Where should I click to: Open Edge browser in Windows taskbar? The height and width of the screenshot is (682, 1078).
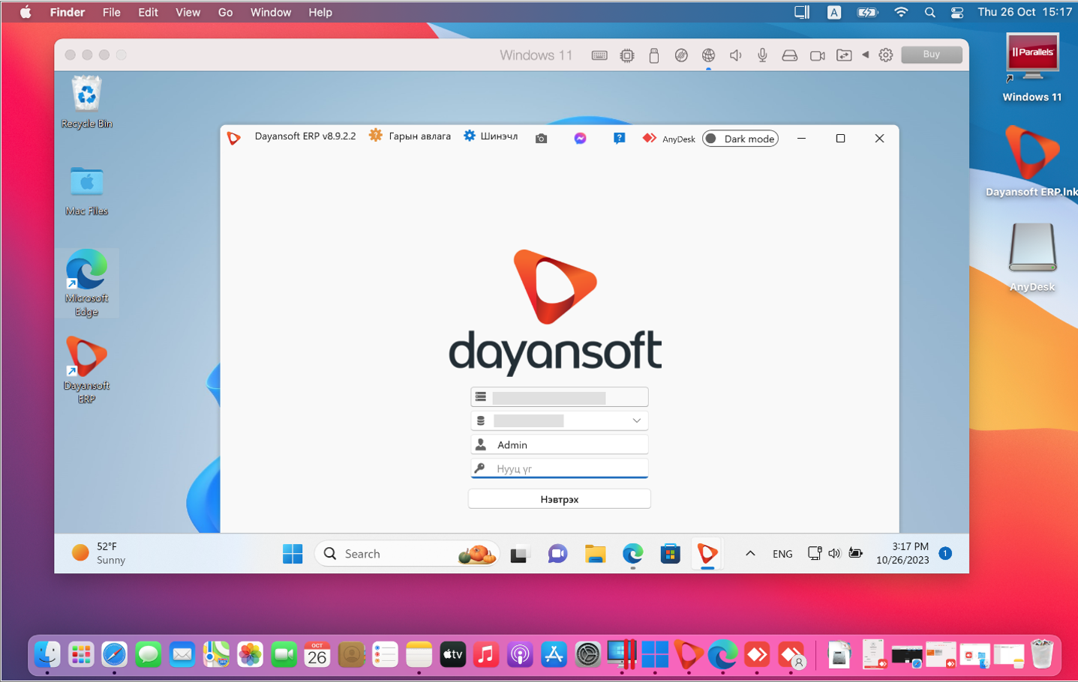pyautogui.click(x=632, y=554)
